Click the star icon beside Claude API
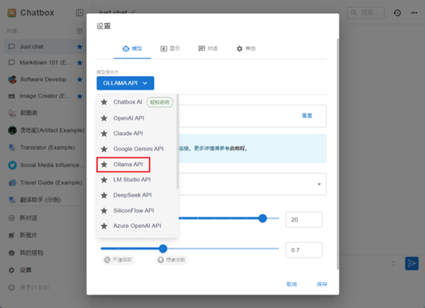The image size is (425, 308). coord(104,134)
